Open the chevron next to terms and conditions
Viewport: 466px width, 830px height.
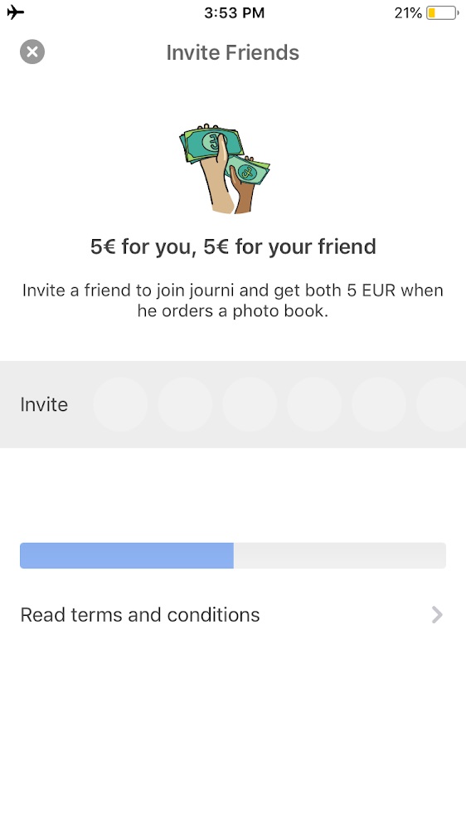(x=437, y=614)
